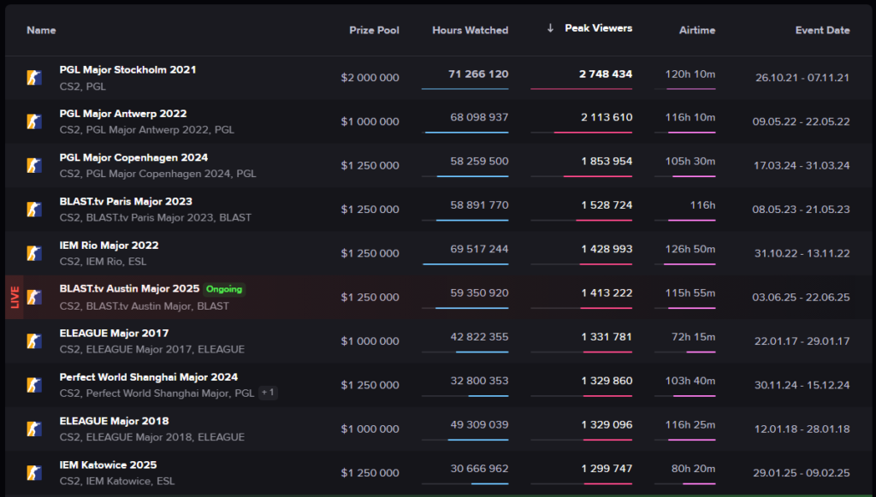Viewport: 876px width, 497px height.
Task: Open the BLAST.tv Austin Major 2025 event
Action: tap(129, 289)
